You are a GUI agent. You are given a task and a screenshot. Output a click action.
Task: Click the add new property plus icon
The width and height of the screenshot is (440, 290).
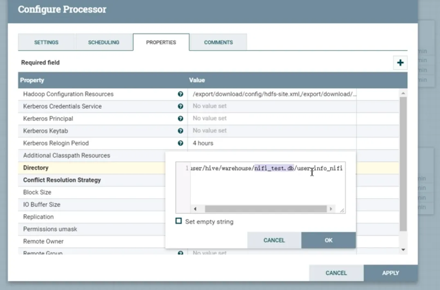pyautogui.click(x=400, y=63)
